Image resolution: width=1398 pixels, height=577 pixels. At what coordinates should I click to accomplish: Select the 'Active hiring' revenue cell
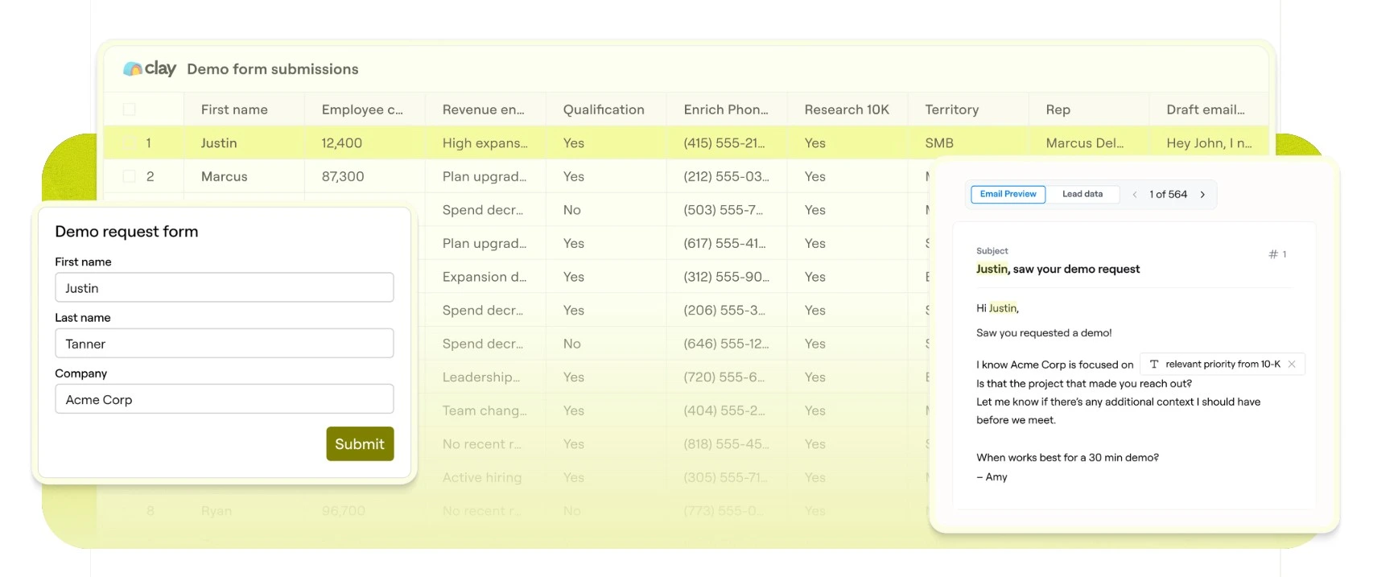point(485,477)
